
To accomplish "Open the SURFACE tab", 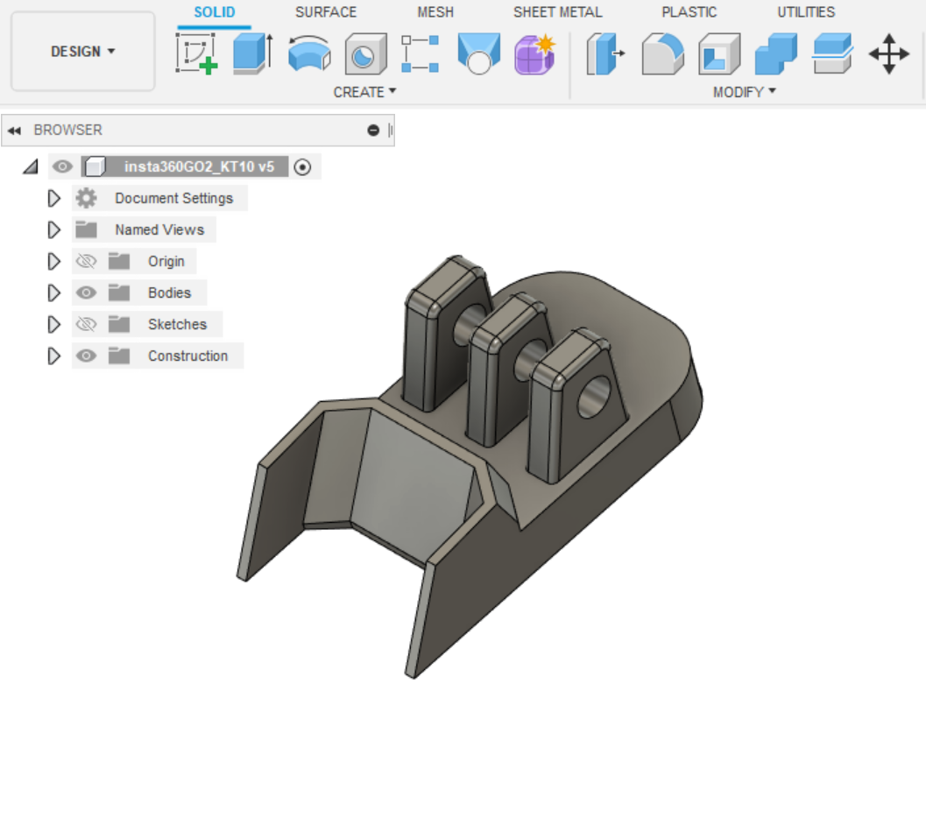I will pyautogui.click(x=326, y=12).
